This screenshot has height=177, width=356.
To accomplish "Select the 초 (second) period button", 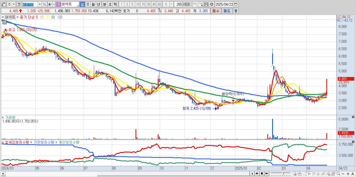I will pos(110,4).
